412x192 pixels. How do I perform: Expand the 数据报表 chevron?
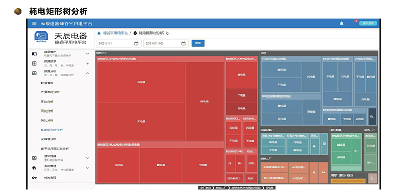(87, 63)
